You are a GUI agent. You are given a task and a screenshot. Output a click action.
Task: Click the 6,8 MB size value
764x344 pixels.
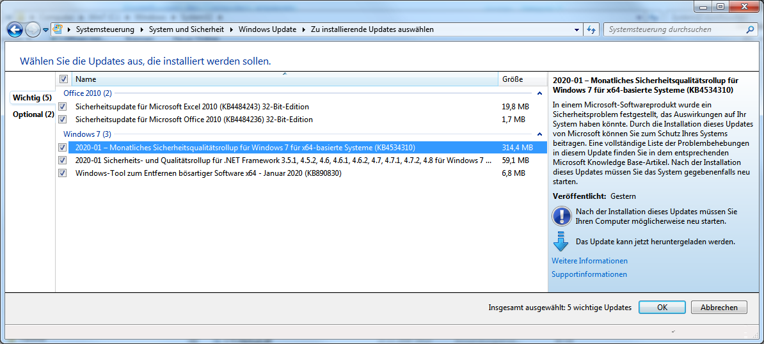[514, 173]
